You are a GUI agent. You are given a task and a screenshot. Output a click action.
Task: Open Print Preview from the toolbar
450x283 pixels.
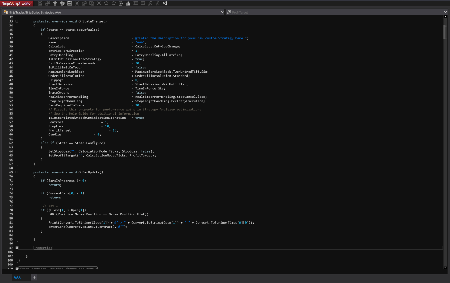pos(62,3)
